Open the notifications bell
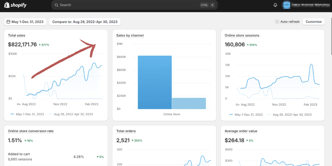This screenshot has height=166, width=332. (x=275, y=5)
